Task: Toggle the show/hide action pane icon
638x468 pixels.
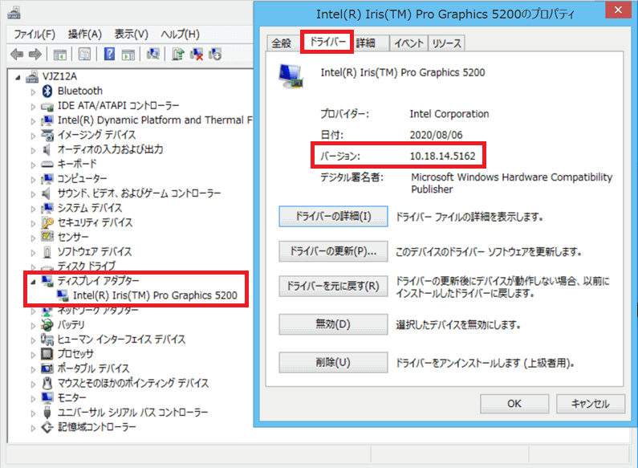Action: (x=128, y=54)
